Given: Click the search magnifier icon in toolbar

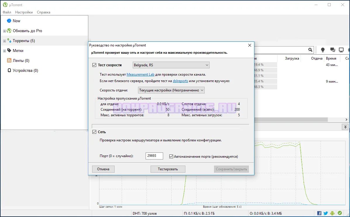Looking at the screenshot, I should click(x=310, y=50).
